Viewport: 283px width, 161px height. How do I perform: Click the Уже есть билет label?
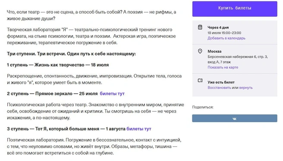(221, 82)
